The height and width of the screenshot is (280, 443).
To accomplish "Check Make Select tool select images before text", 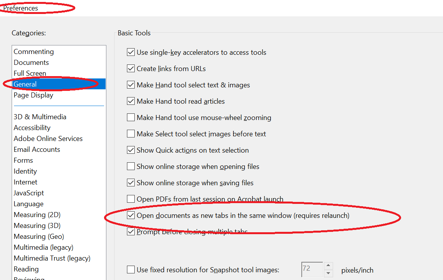I will tap(131, 134).
